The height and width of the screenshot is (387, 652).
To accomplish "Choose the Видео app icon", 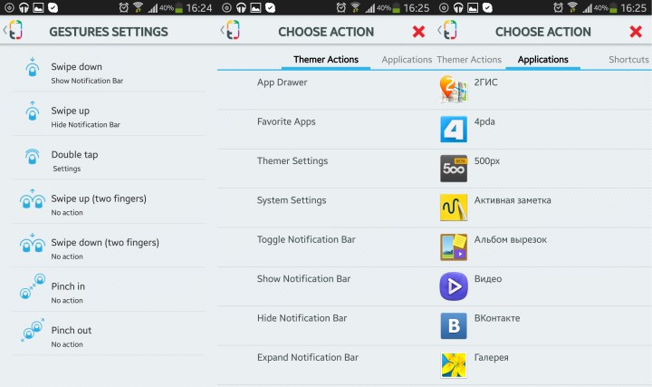I will pyautogui.click(x=454, y=285).
